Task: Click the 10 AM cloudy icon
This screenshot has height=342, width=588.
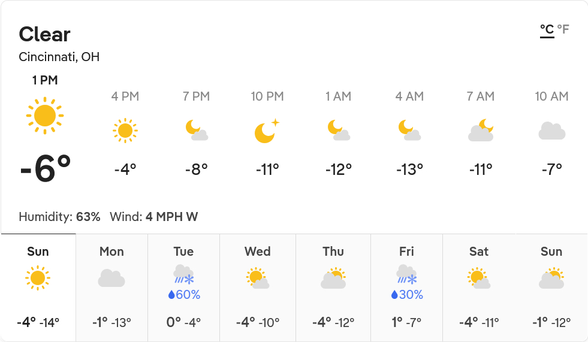Action: coord(551,131)
